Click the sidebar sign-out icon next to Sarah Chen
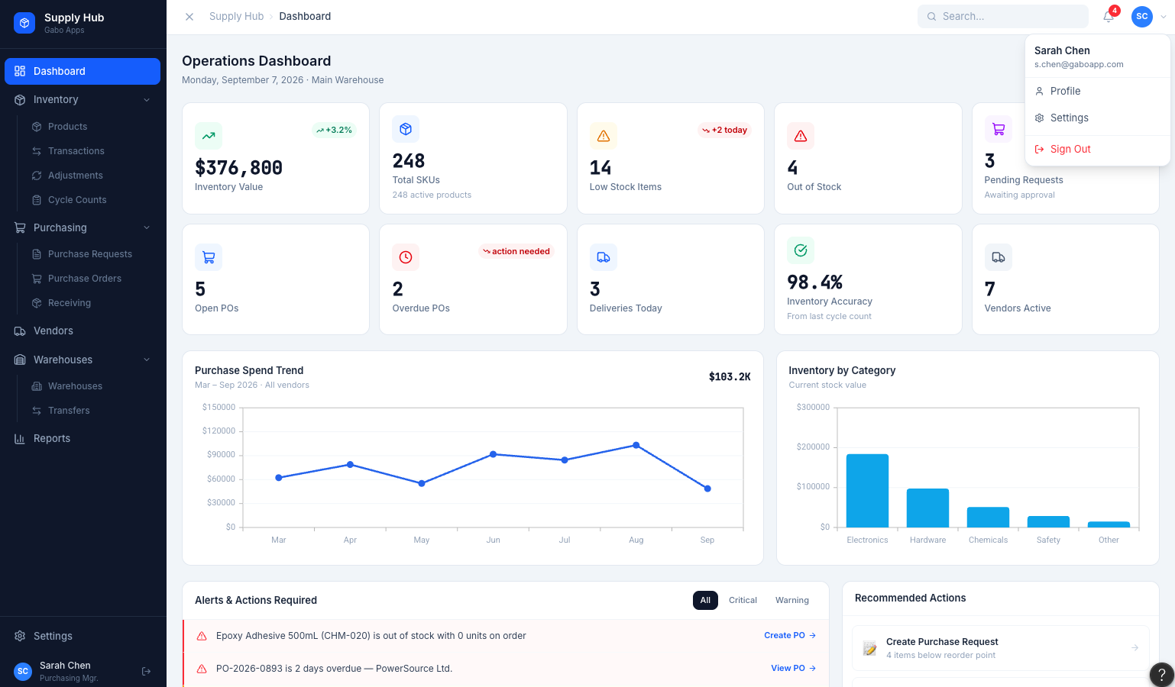1175x687 pixels. [x=146, y=671]
